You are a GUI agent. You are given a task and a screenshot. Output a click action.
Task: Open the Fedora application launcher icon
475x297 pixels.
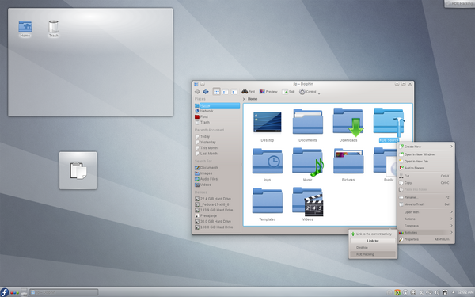tap(4, 292)
